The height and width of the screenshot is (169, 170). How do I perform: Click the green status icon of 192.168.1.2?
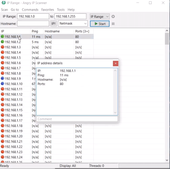click(x=3, y=42)
